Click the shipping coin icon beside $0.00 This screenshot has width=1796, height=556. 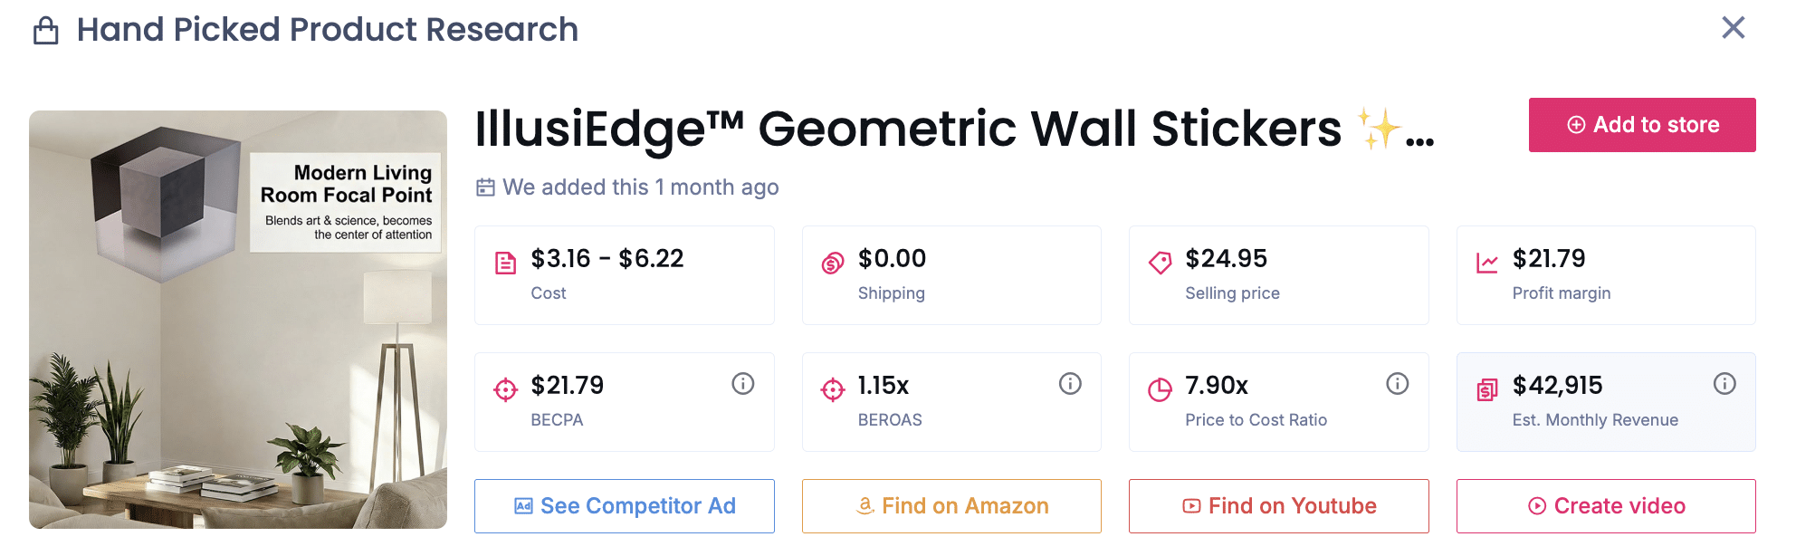click(834, 259)
